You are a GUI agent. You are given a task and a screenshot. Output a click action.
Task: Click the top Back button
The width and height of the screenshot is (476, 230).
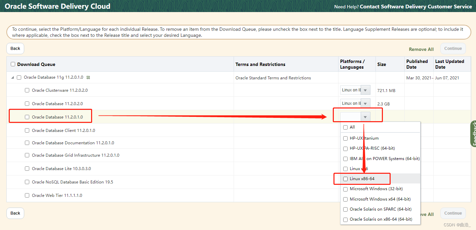pos(15,49)
